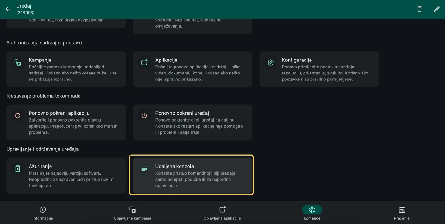This screenshot has width=445, height=224.
Task: Open the Udaljena konzola card
Action: point(193,176)
